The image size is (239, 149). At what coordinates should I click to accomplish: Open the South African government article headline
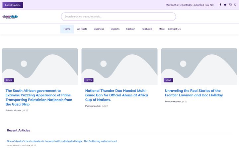click(x=39, y=97)
